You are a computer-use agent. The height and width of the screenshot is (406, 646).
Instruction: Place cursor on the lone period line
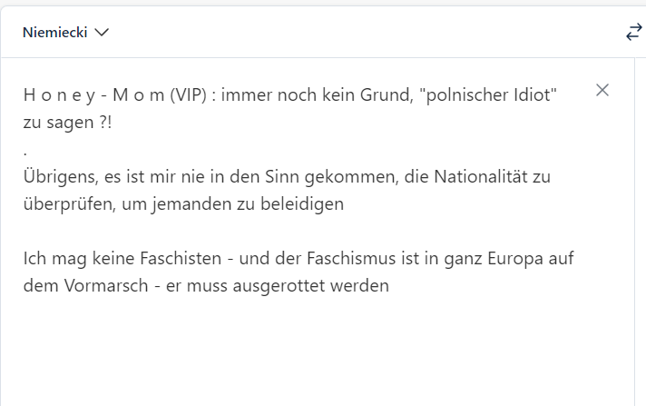pyautogui.click(x=25, y=153)
